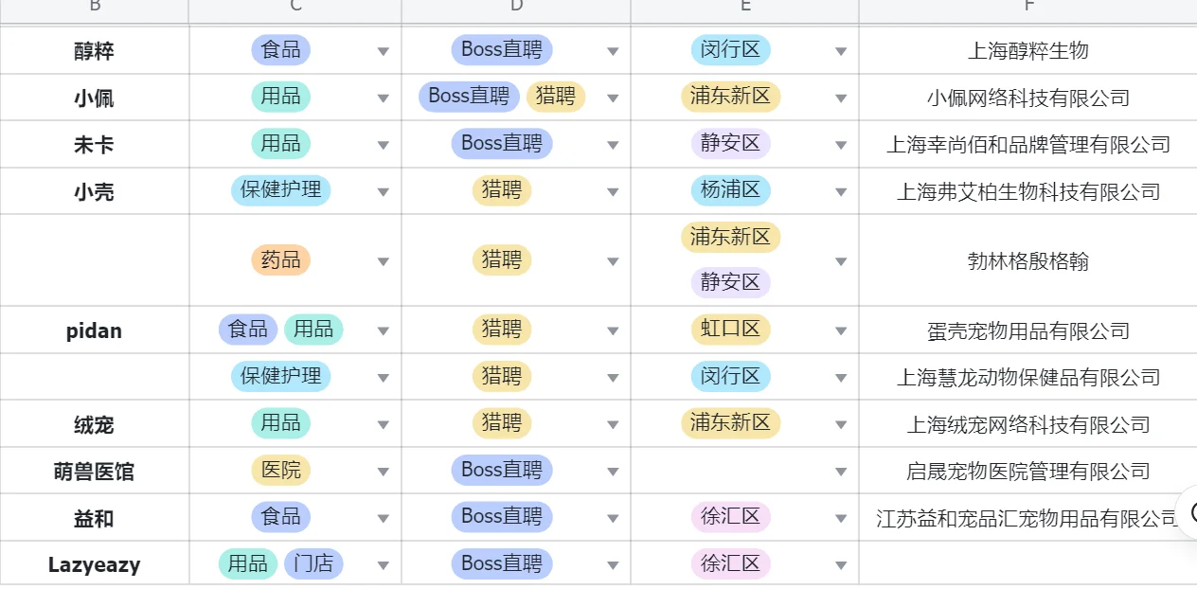Click the column C header
Image resolution: width=1197 pixels, height=589 pixels.
click(x=295, y=8)
